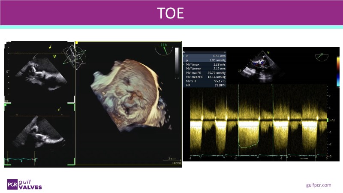Select the MV meanPG measurement row
The width and height of the screenshot is (343, 193).
tap(205, 77)
